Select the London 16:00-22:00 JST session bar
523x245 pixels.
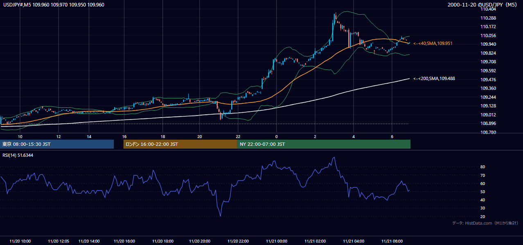click(180, 144)
